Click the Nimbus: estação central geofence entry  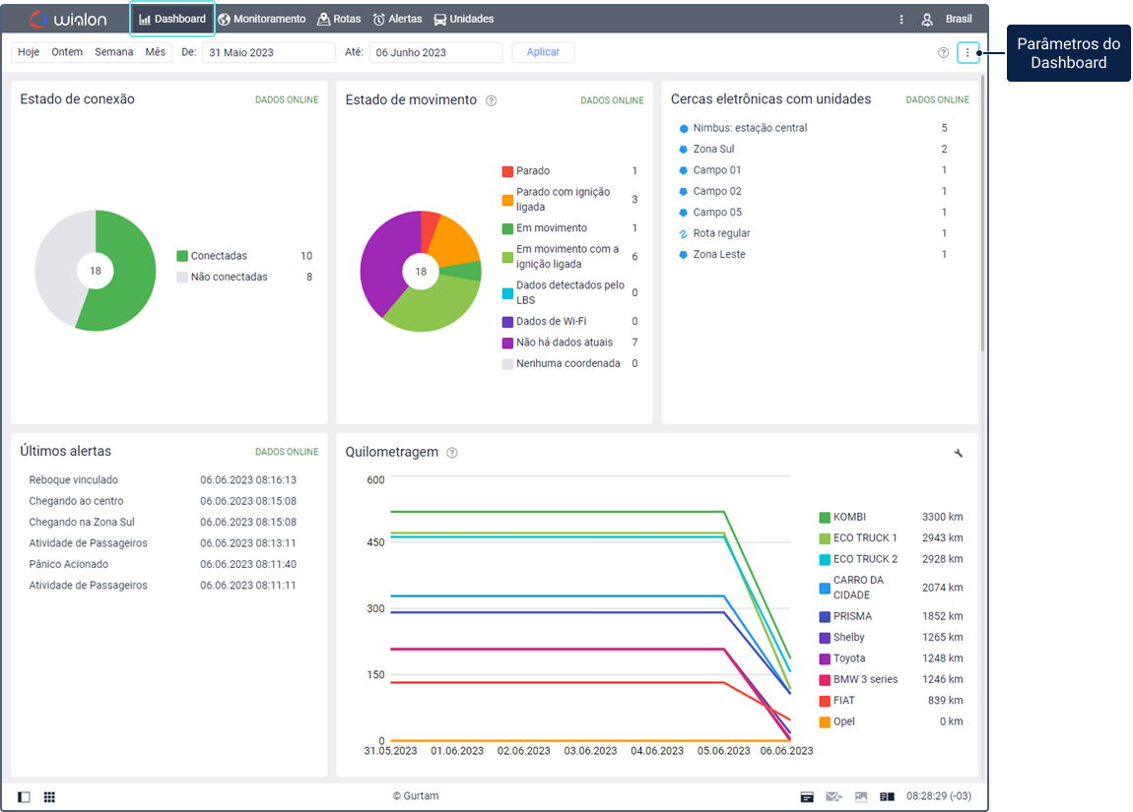pos(749,128)
